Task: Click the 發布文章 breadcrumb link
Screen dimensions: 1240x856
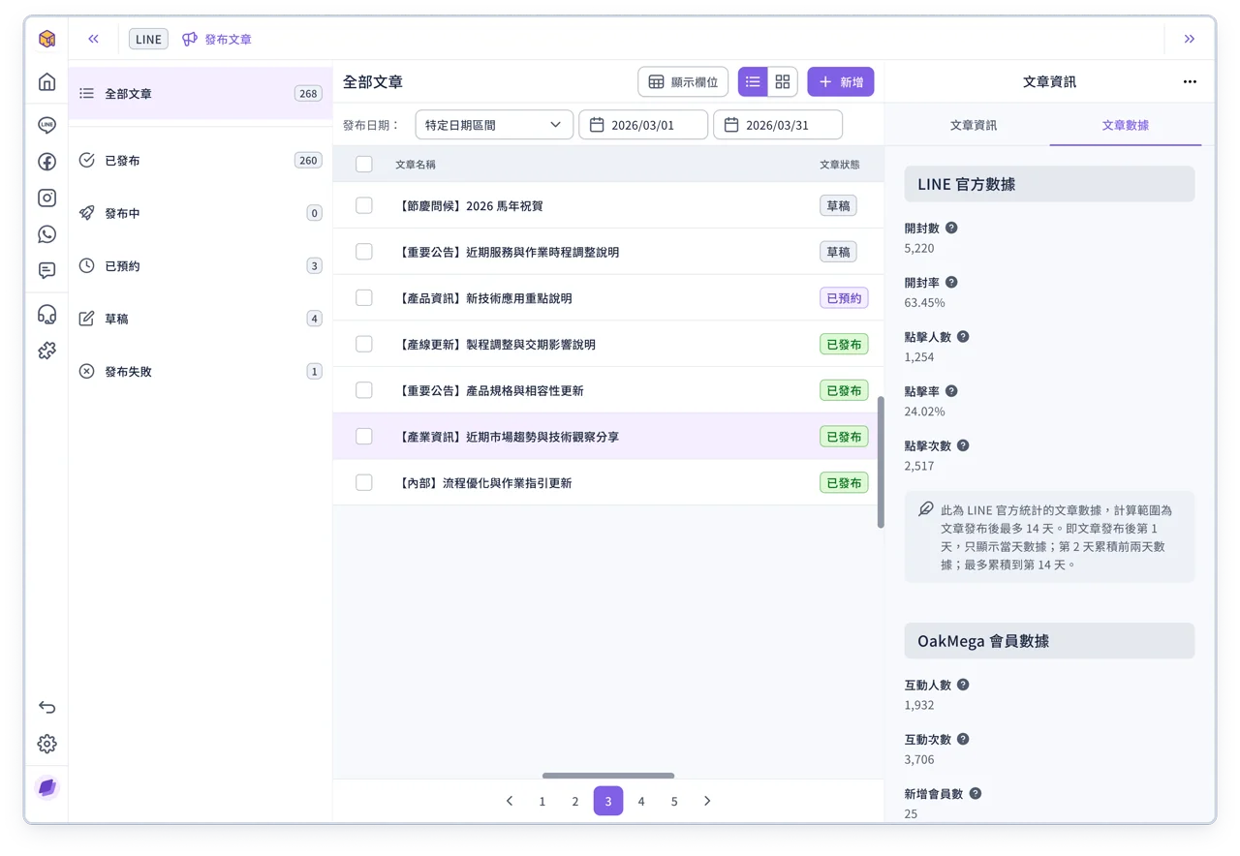Action: (x=218, y=39)
